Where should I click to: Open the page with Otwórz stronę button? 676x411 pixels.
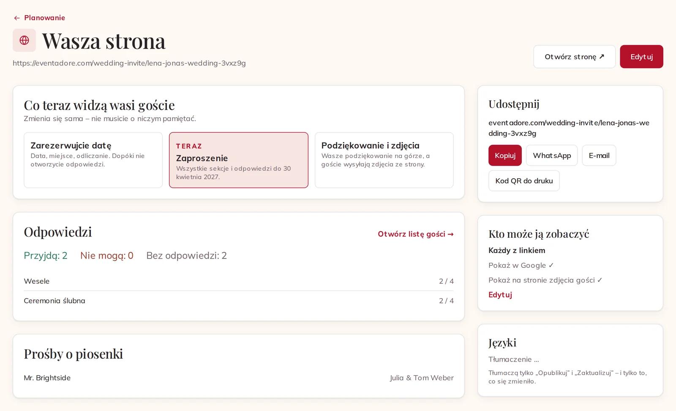tap(574, 57)
